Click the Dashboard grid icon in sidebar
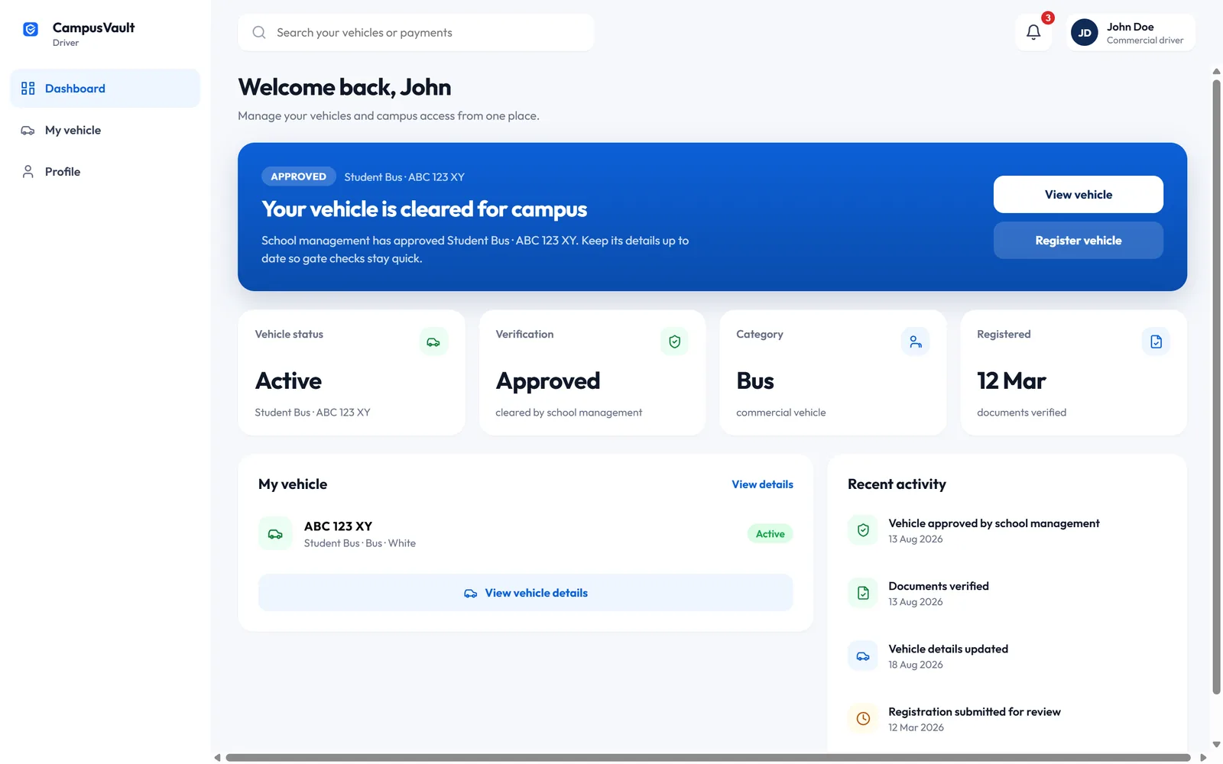The width and height of the screenshot is (1223, 764). (28, 89)
